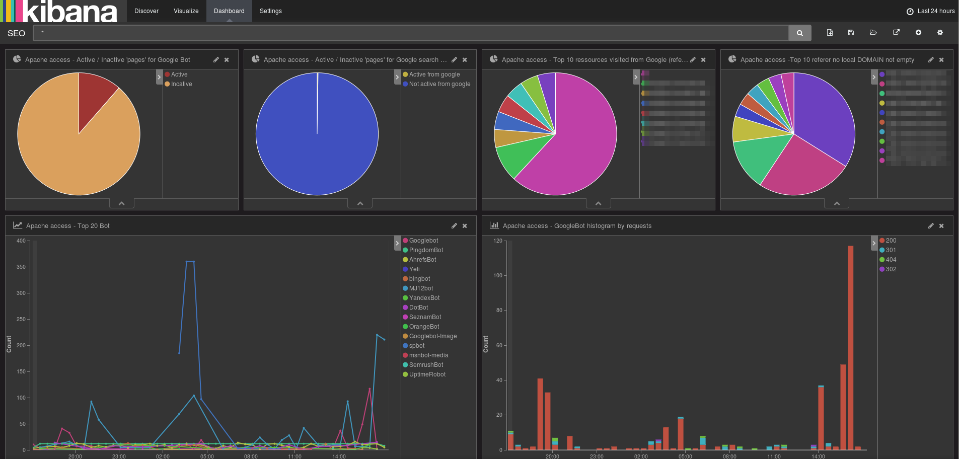
Task: Click DotBot legend color dot
Action: tap(405, 308)
